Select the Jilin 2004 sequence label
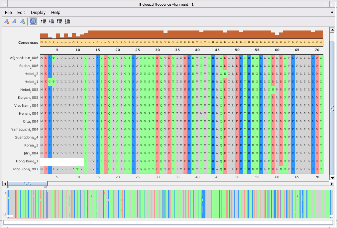337x228 pixels. point(31,153)
